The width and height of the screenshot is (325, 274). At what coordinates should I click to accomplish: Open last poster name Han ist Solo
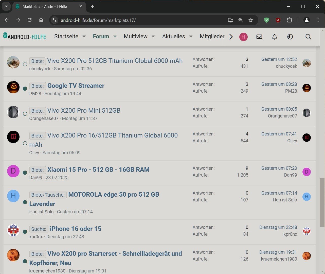coord(285,200)
